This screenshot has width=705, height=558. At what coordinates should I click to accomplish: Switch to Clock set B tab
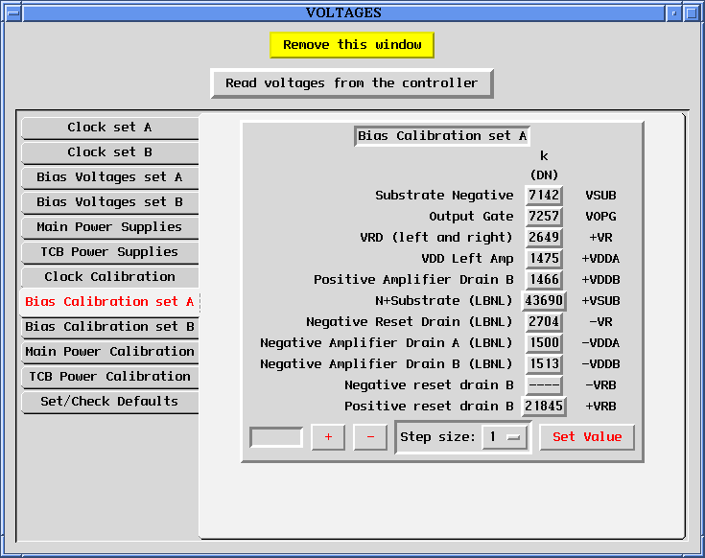click(109, 152)
